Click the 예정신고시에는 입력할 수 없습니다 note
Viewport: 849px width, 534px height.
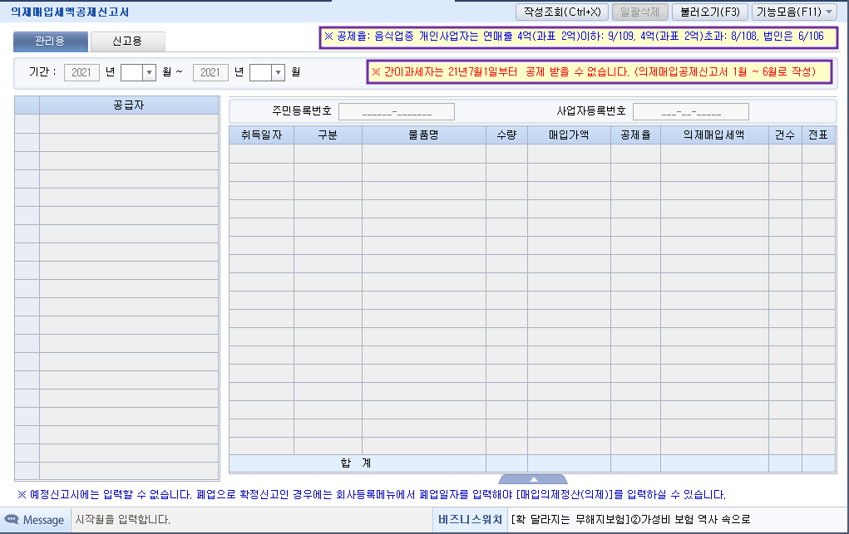coord(372,494)
